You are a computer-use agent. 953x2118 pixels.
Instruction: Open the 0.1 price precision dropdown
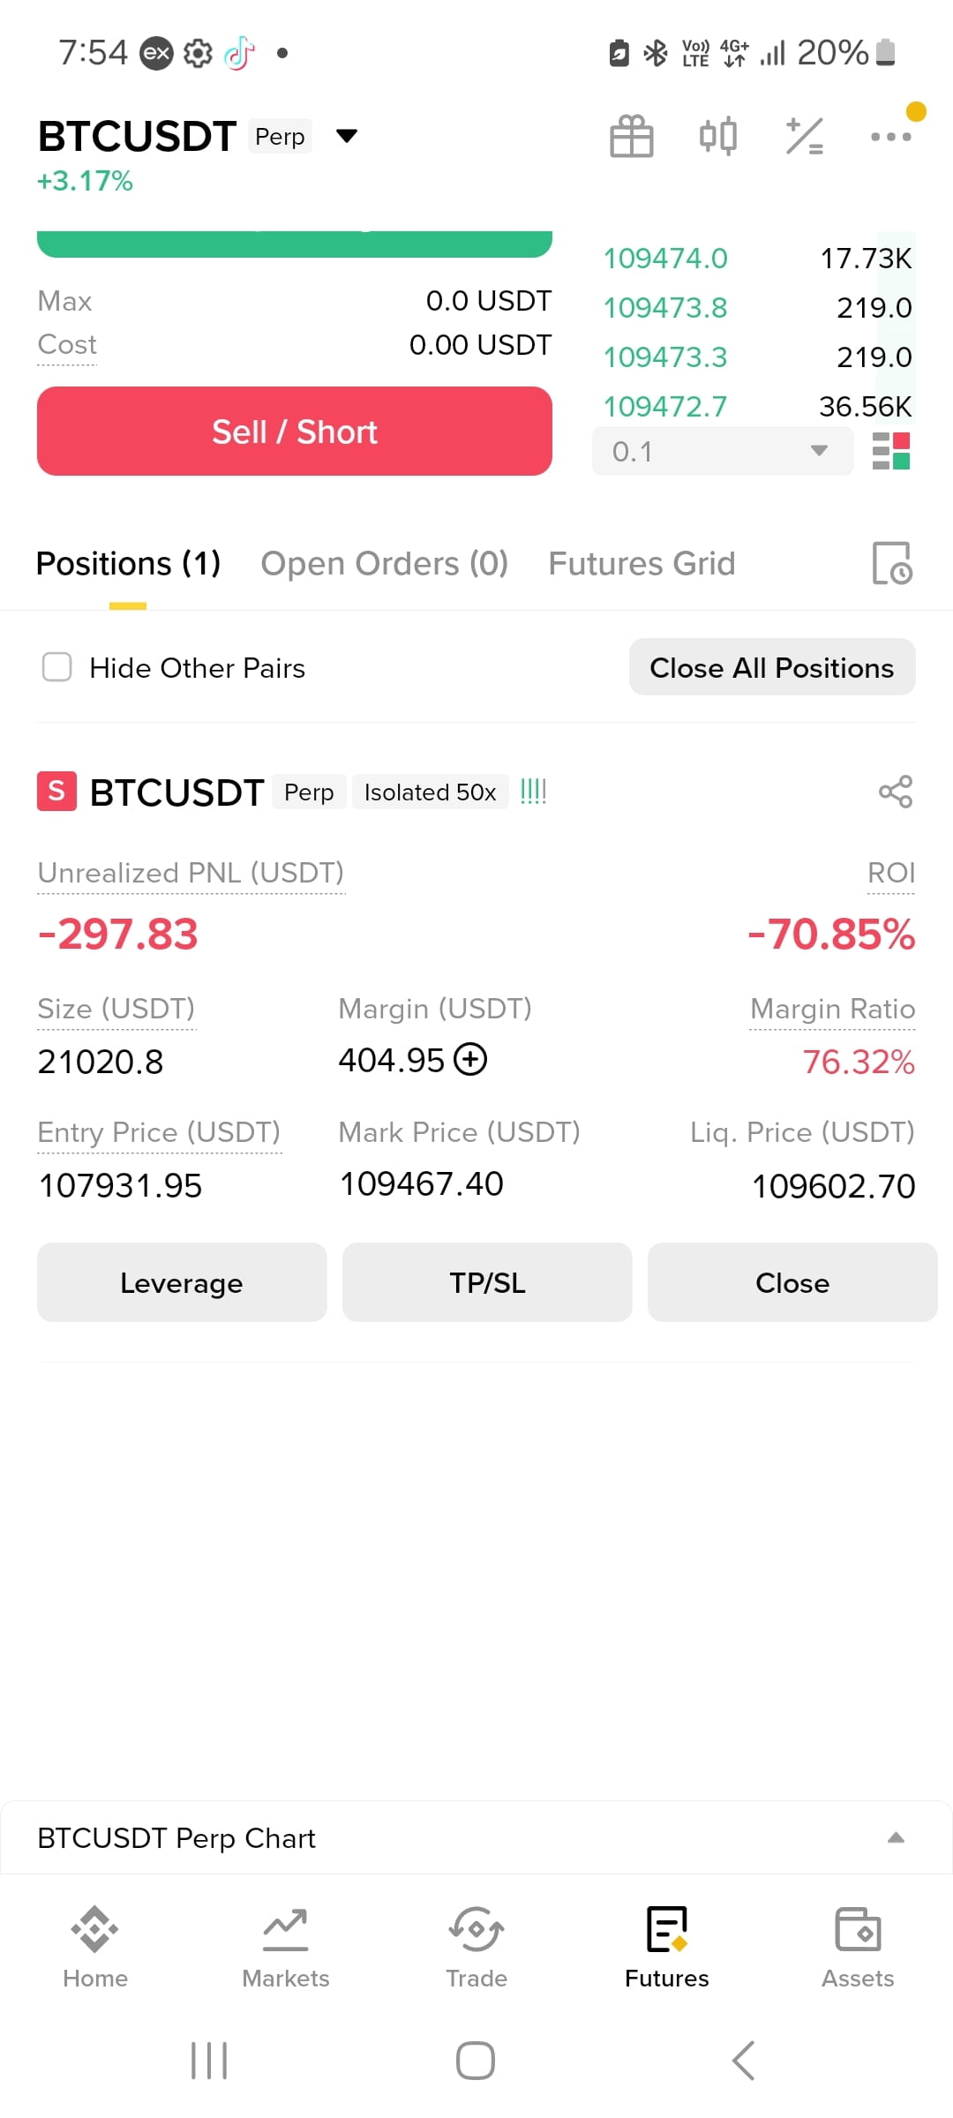(723, 451)
